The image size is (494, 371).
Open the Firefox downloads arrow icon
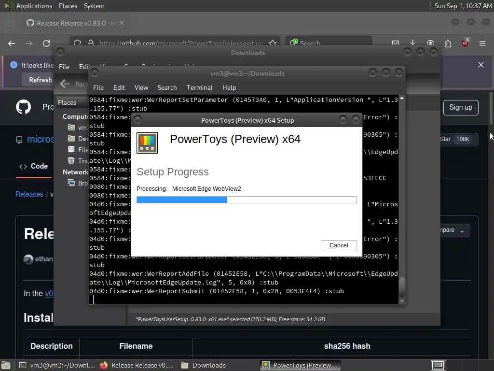point(413,43)
